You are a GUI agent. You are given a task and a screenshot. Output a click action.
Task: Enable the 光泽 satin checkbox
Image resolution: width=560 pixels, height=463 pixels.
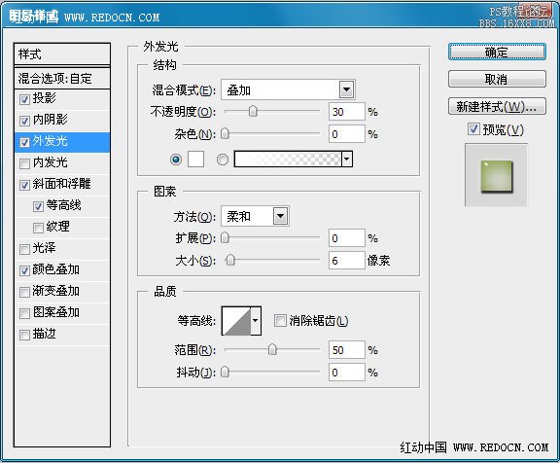click(x=24, y=249)
